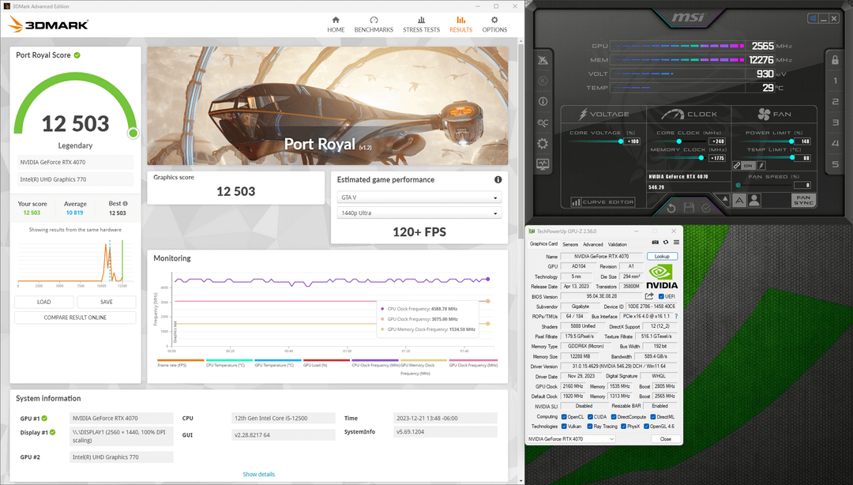Click the profile lock icon in Afterburner

coord(835,60)
